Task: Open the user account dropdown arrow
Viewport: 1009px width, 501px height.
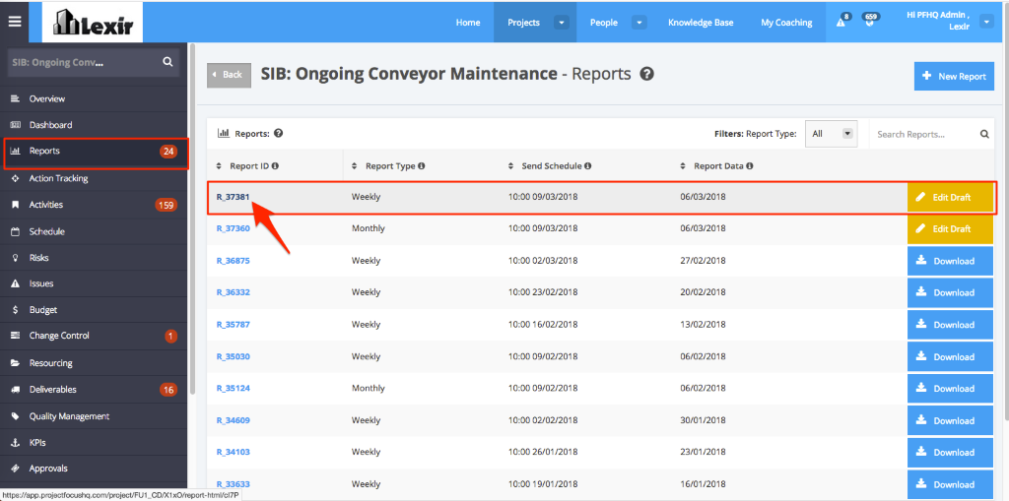Action: tap(986, 23)
